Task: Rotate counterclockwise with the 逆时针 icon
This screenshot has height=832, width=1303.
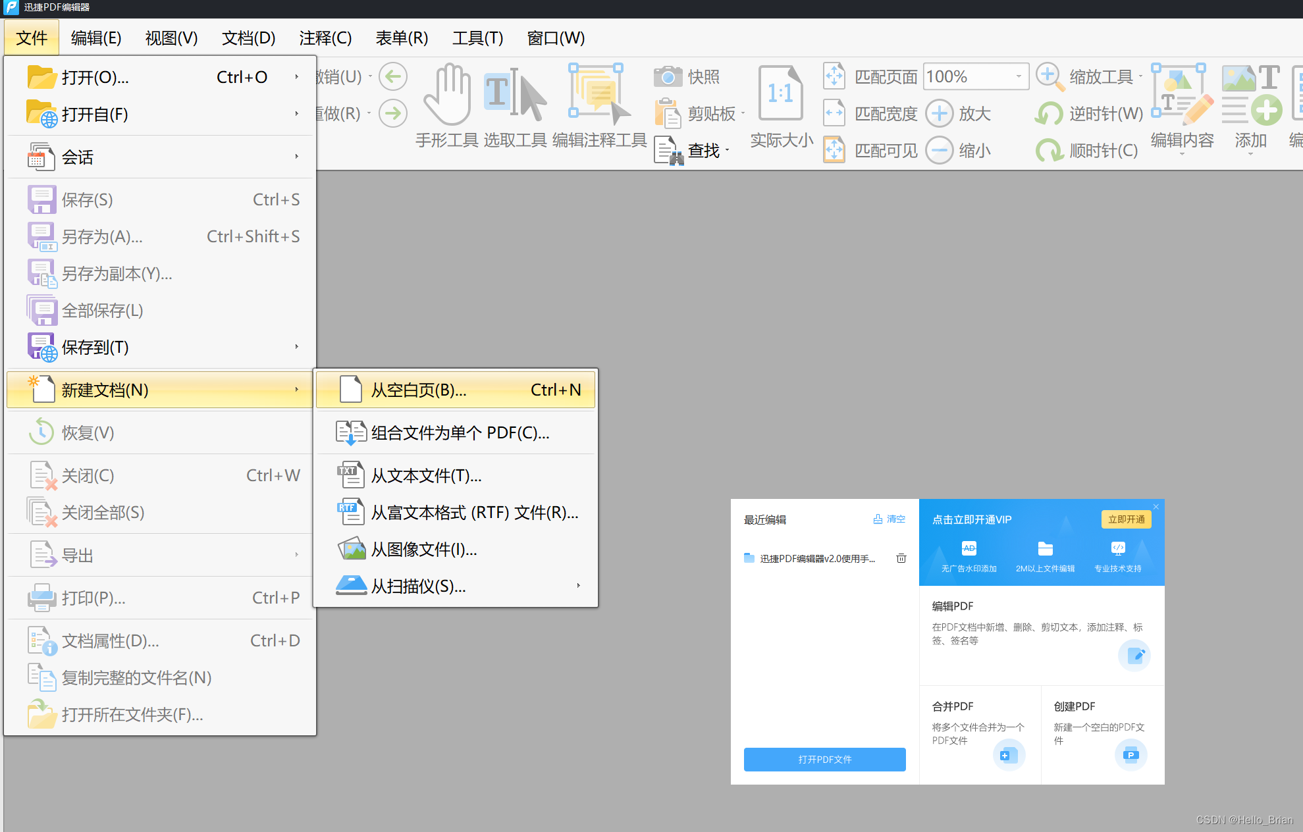Action: (1049, 113)
